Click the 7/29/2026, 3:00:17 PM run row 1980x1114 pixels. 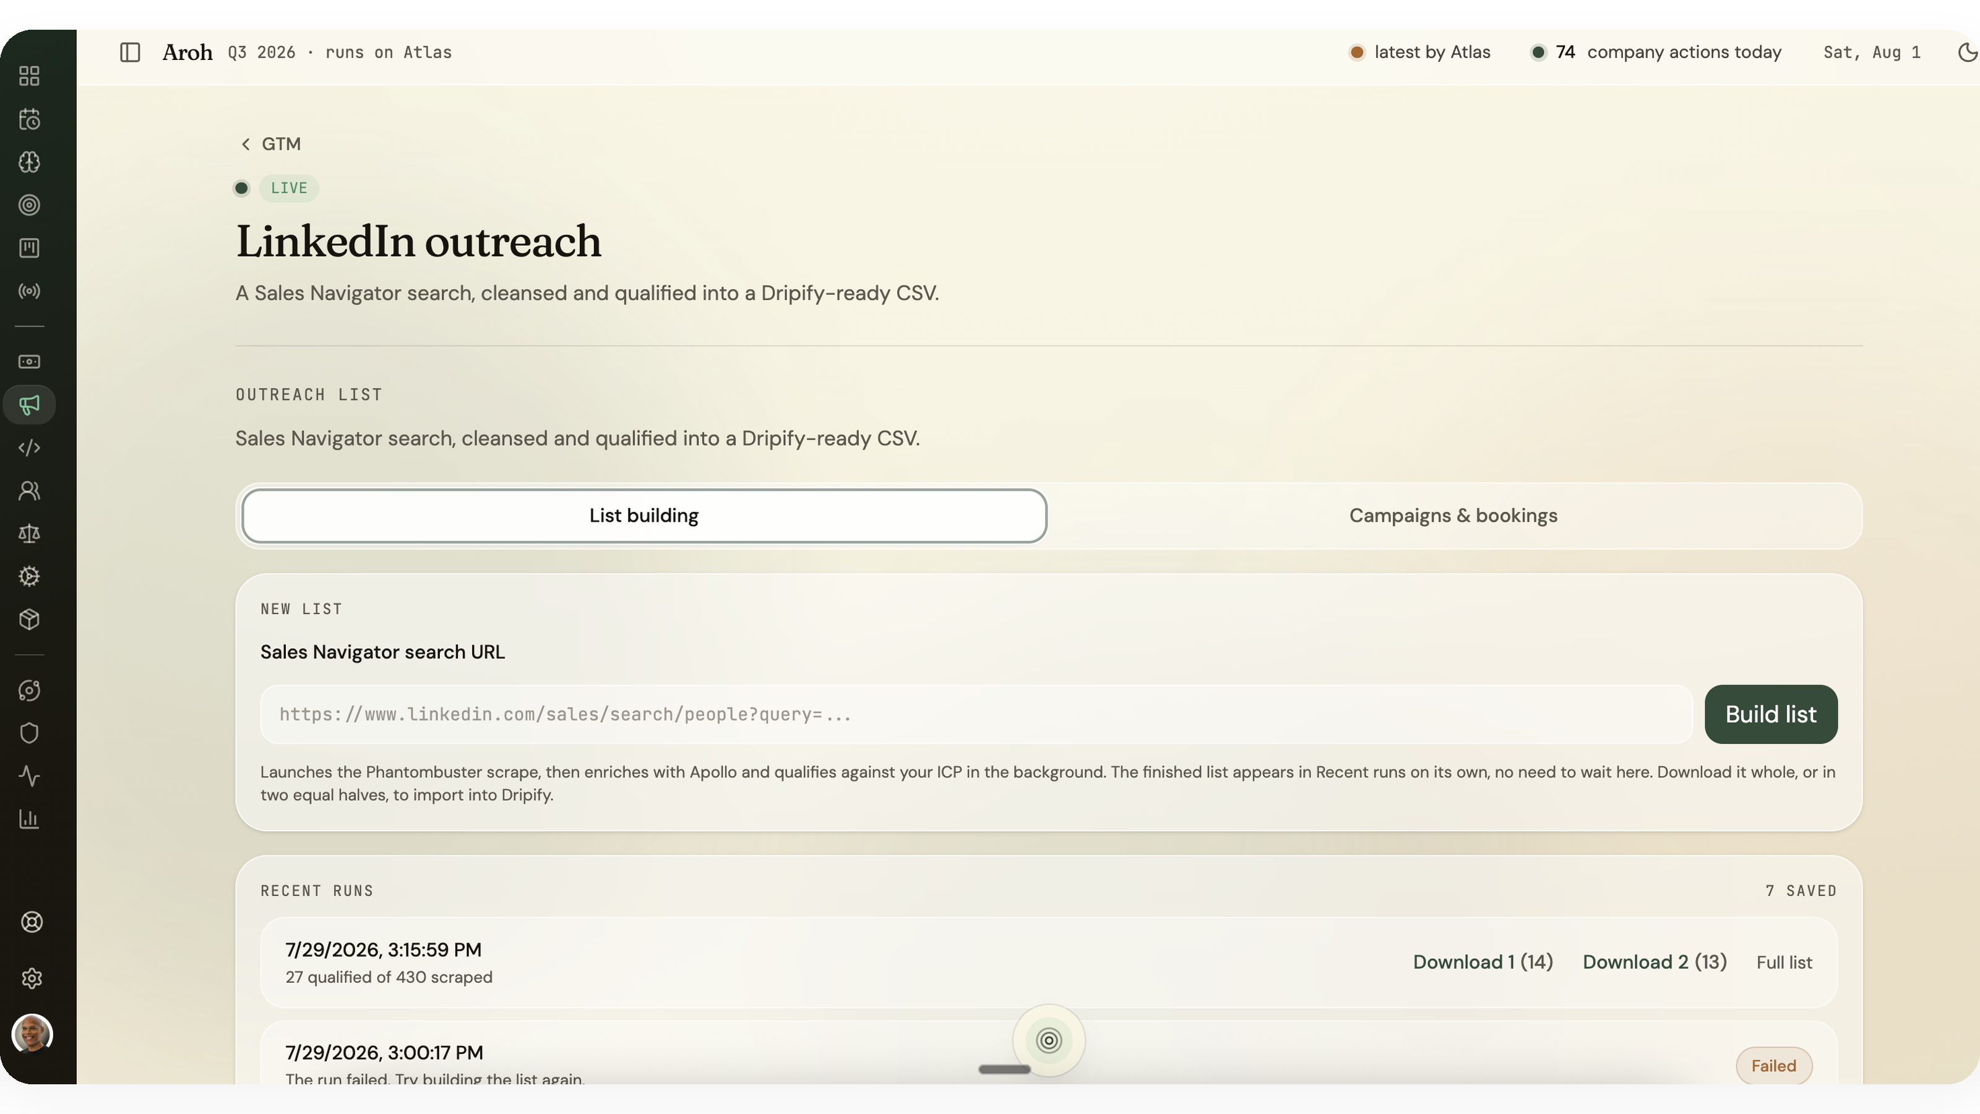(1048, 1053)
